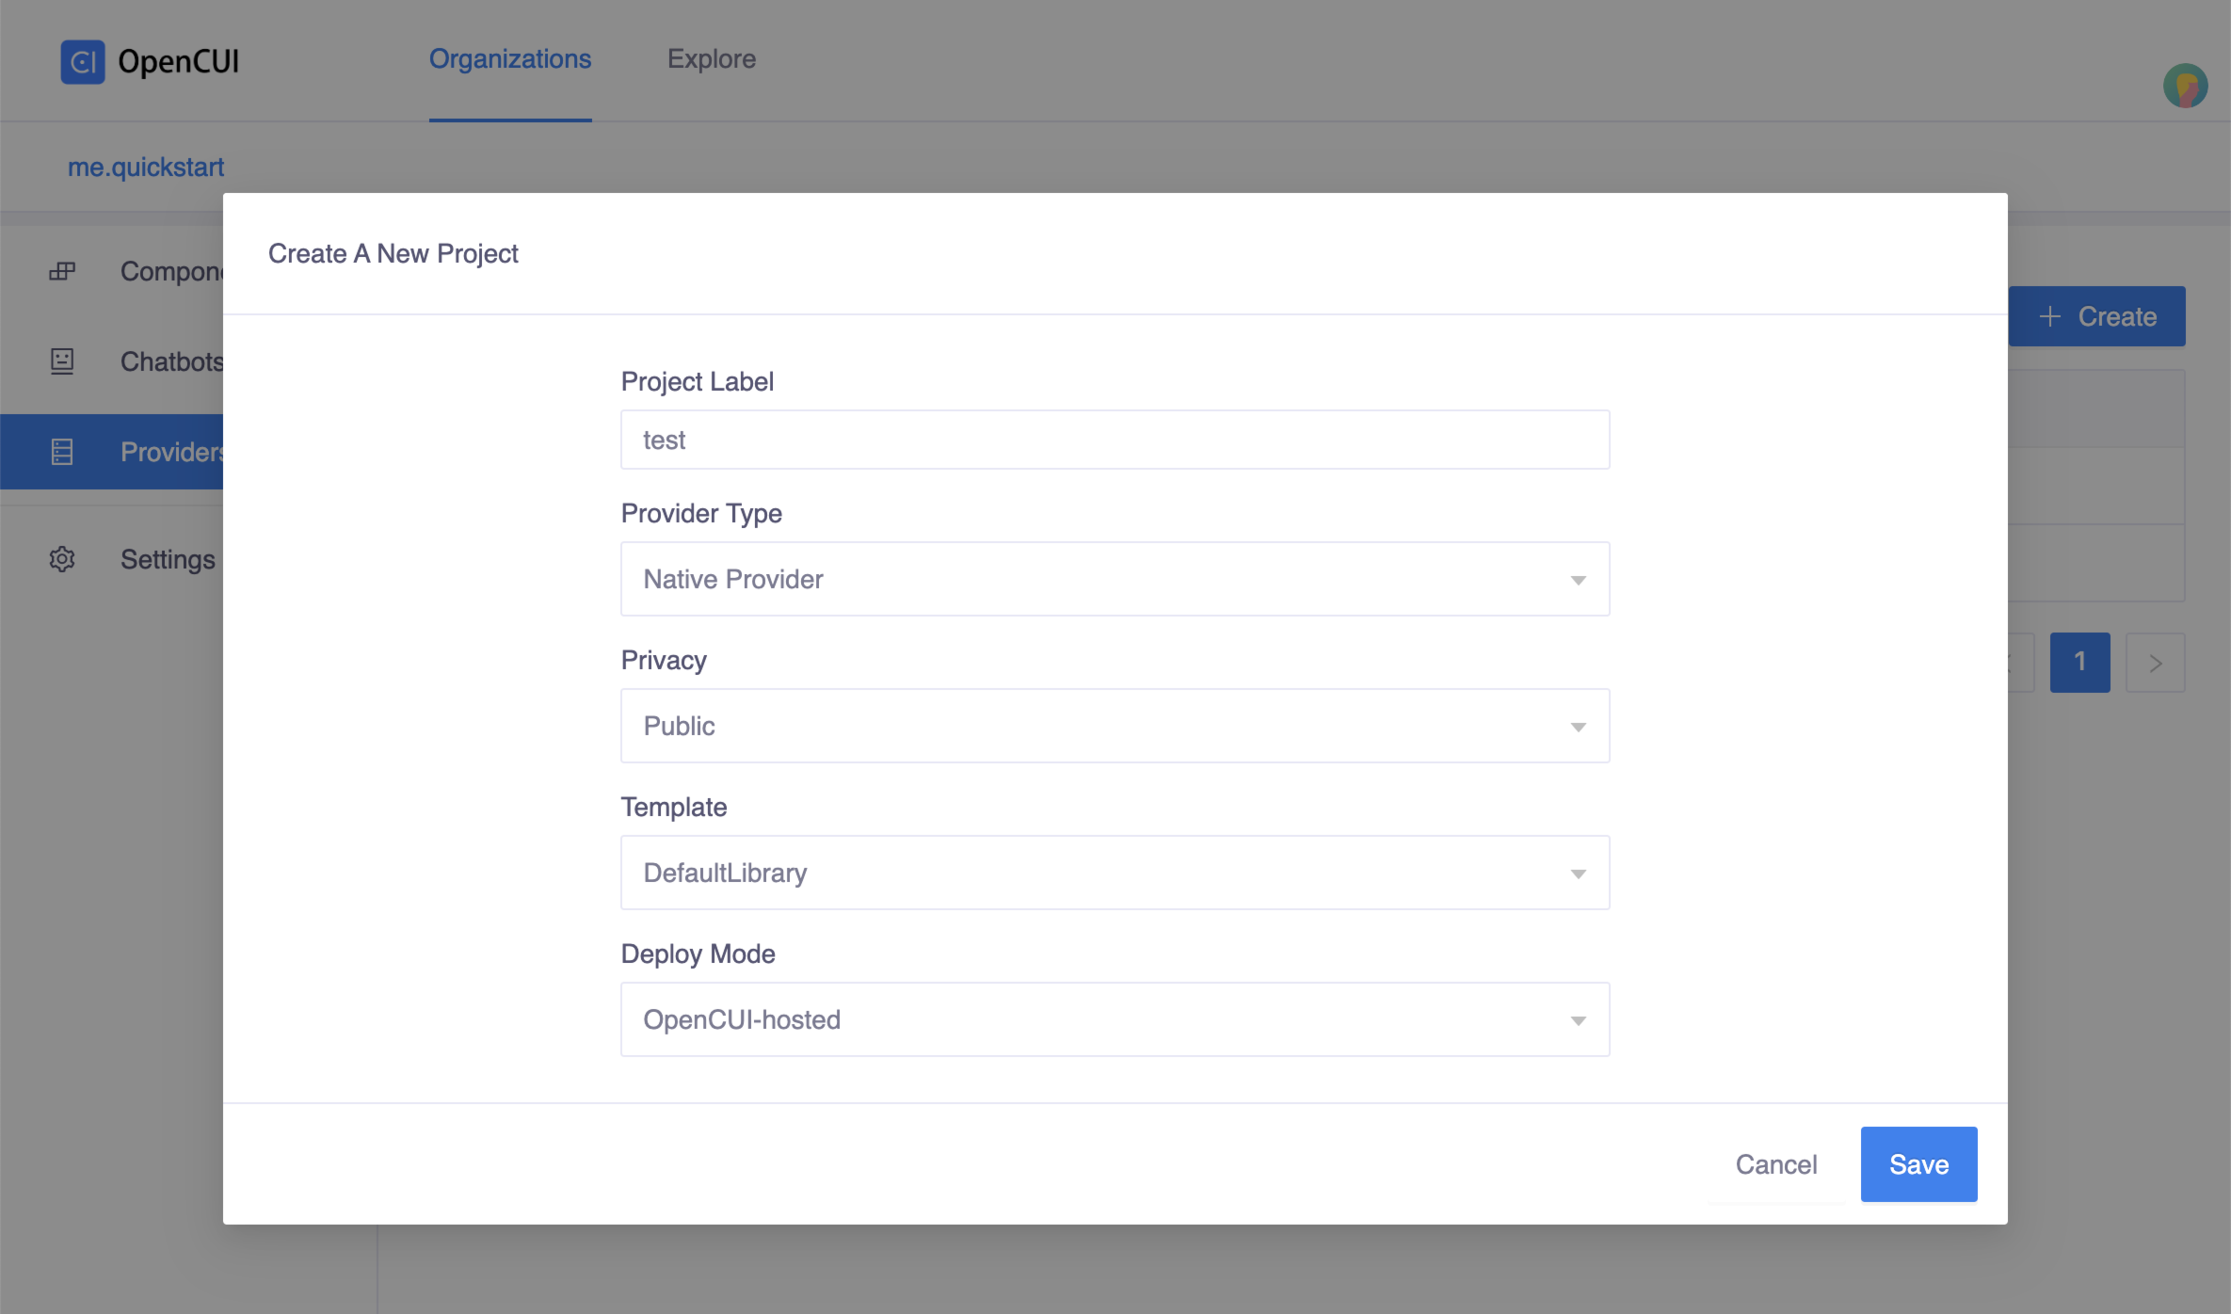The image size is (2231, 1314).
Task: Click the OpenCUI logo icon
Action: pos(83,62)
